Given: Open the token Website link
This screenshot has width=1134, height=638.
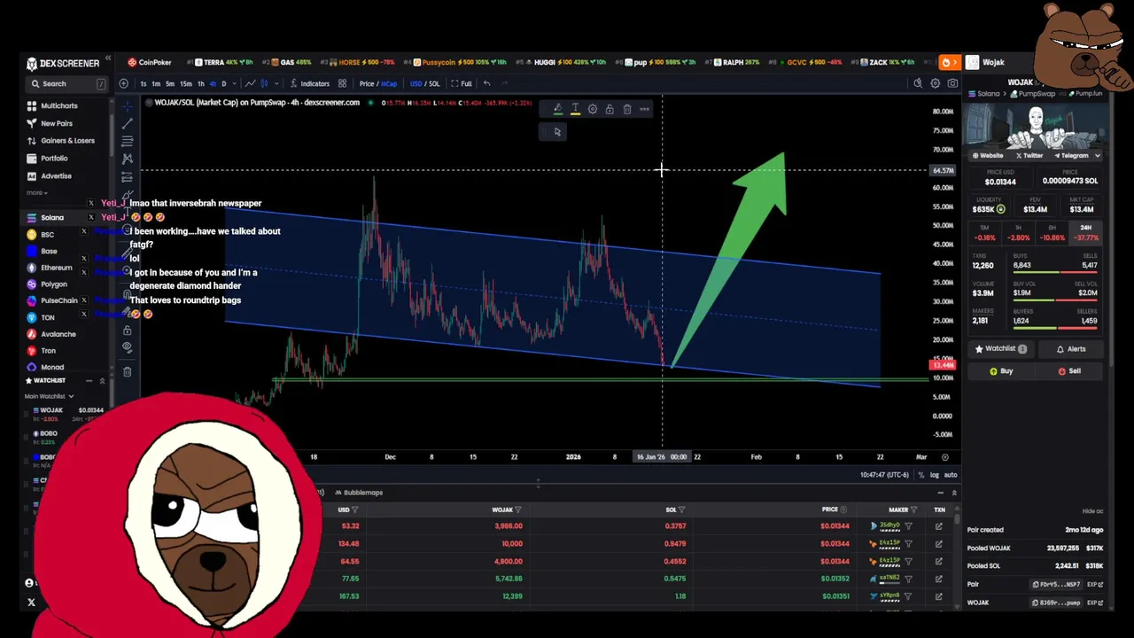Looking at the screenshot, I should tap(988, 155).
